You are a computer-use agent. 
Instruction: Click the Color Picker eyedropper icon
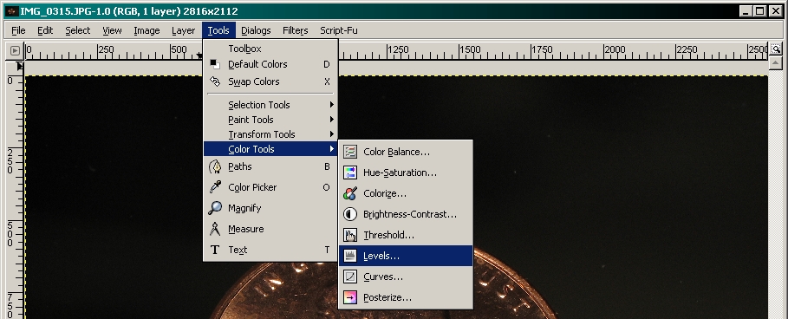tap(215, 187)
